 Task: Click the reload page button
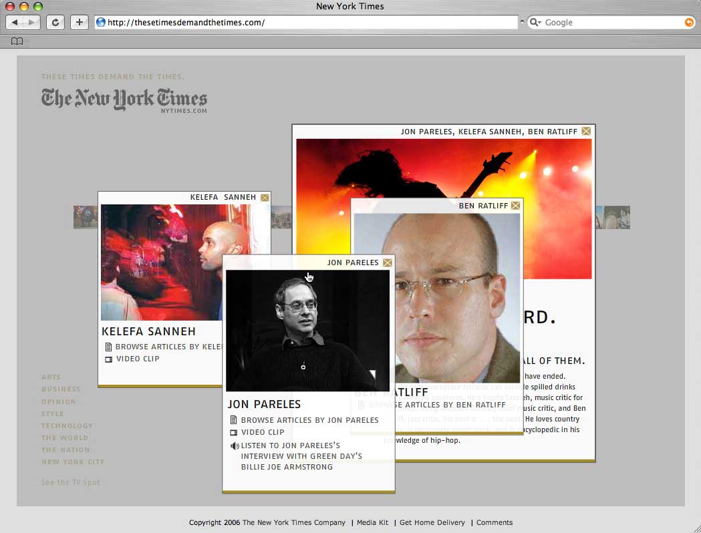click(55, 22)
